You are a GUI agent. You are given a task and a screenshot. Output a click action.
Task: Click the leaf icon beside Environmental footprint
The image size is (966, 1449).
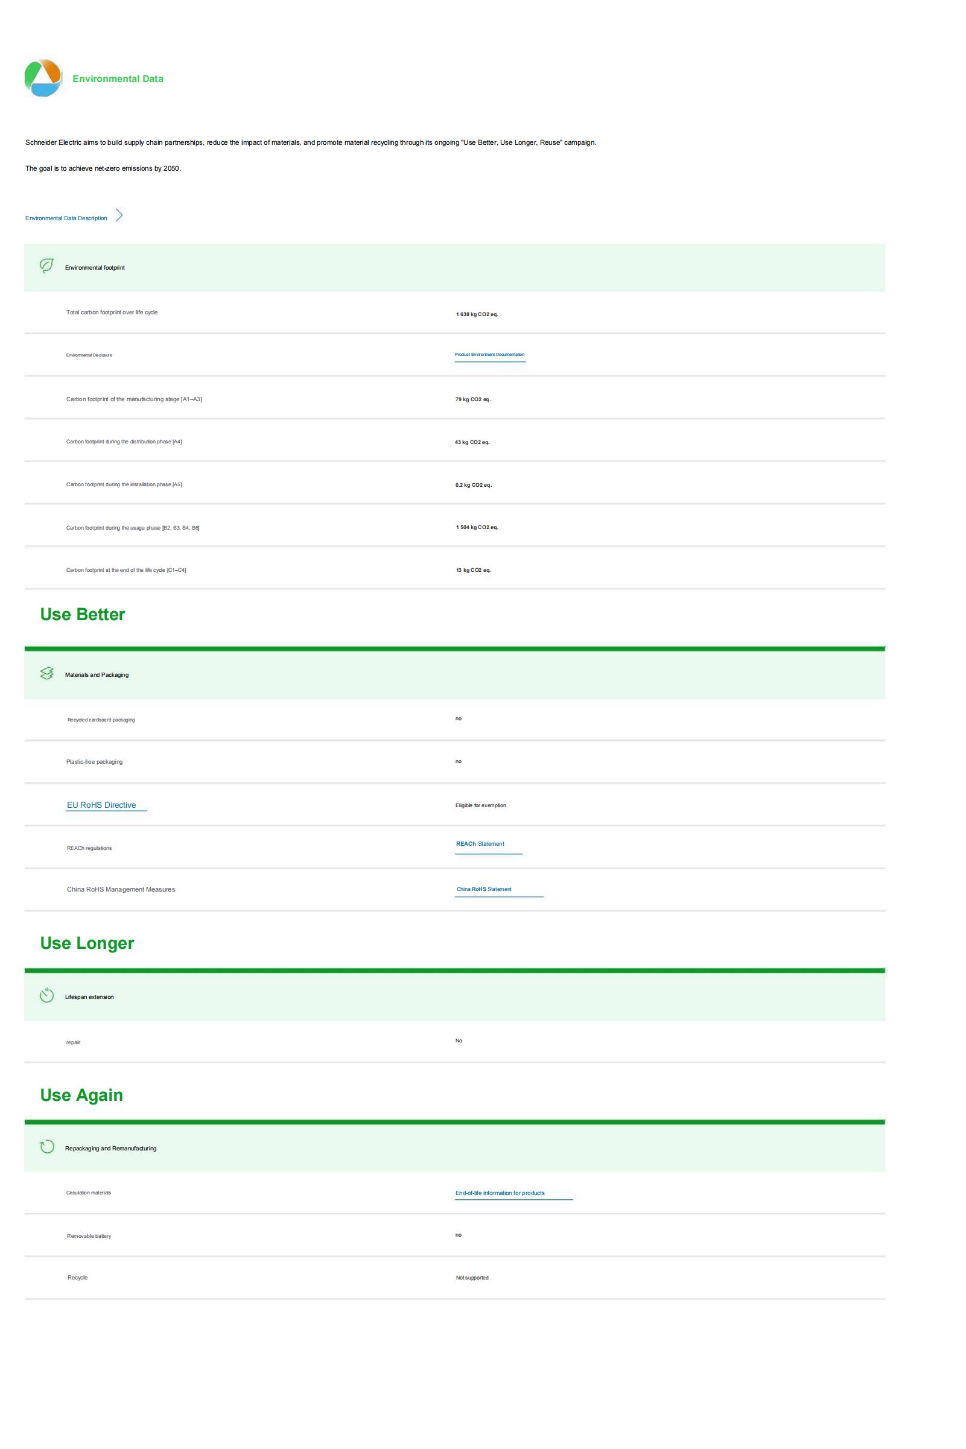point(46,266)
